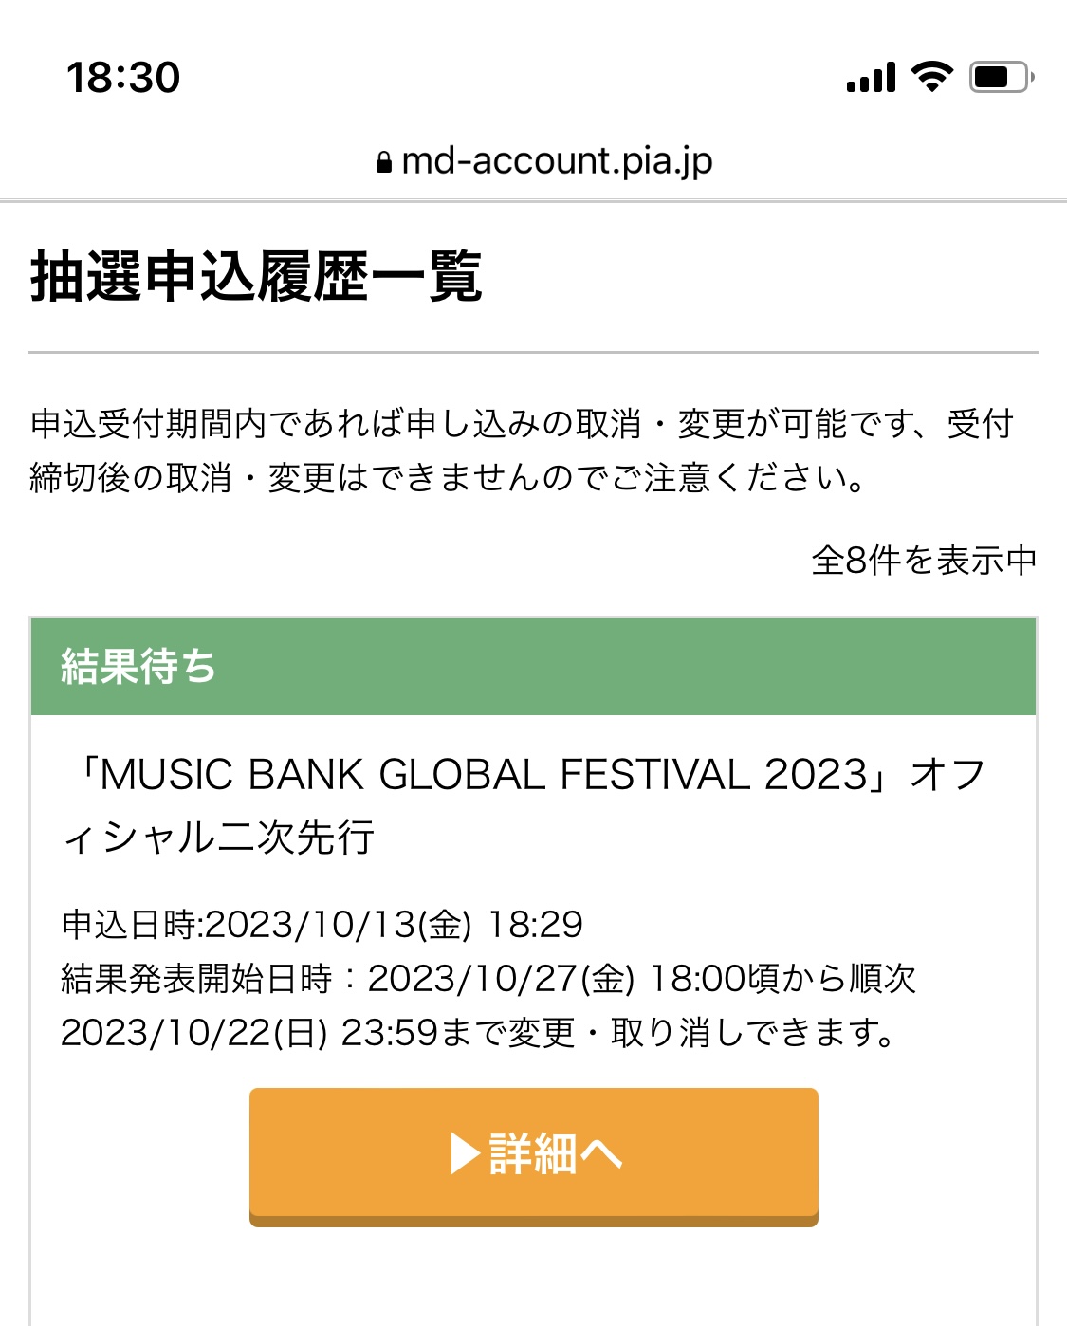Viewport: 1067px width, 1326px height.
Task: Tap the play triangle icon beside 詳細へ
Action: tap(465, 1154)
